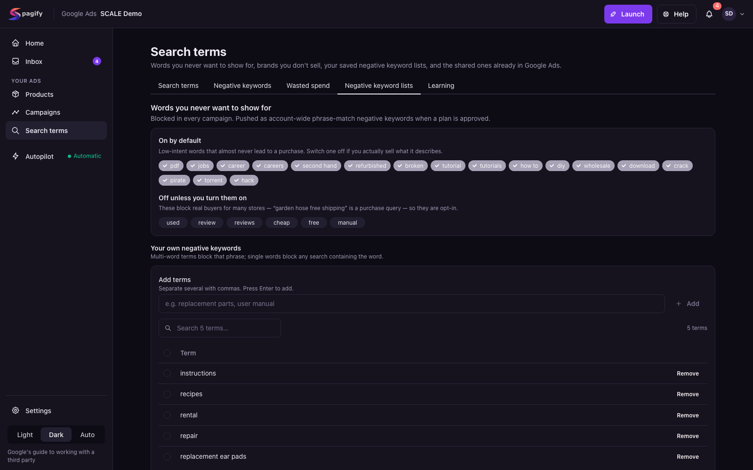Check the 'rental' row checkbox
Image resolution: width=753 pixels, height=470 pixels.
[167, 415]
